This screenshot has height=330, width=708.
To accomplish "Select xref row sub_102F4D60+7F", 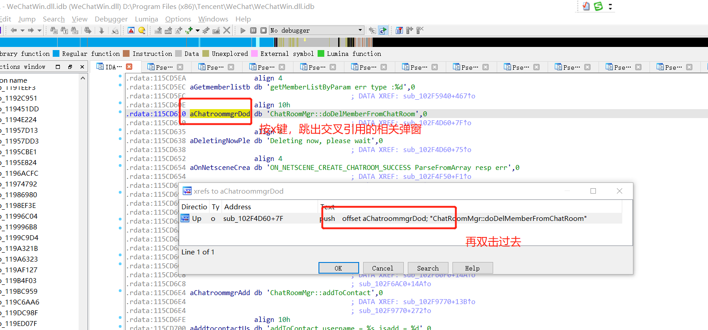I will [401, 218].
